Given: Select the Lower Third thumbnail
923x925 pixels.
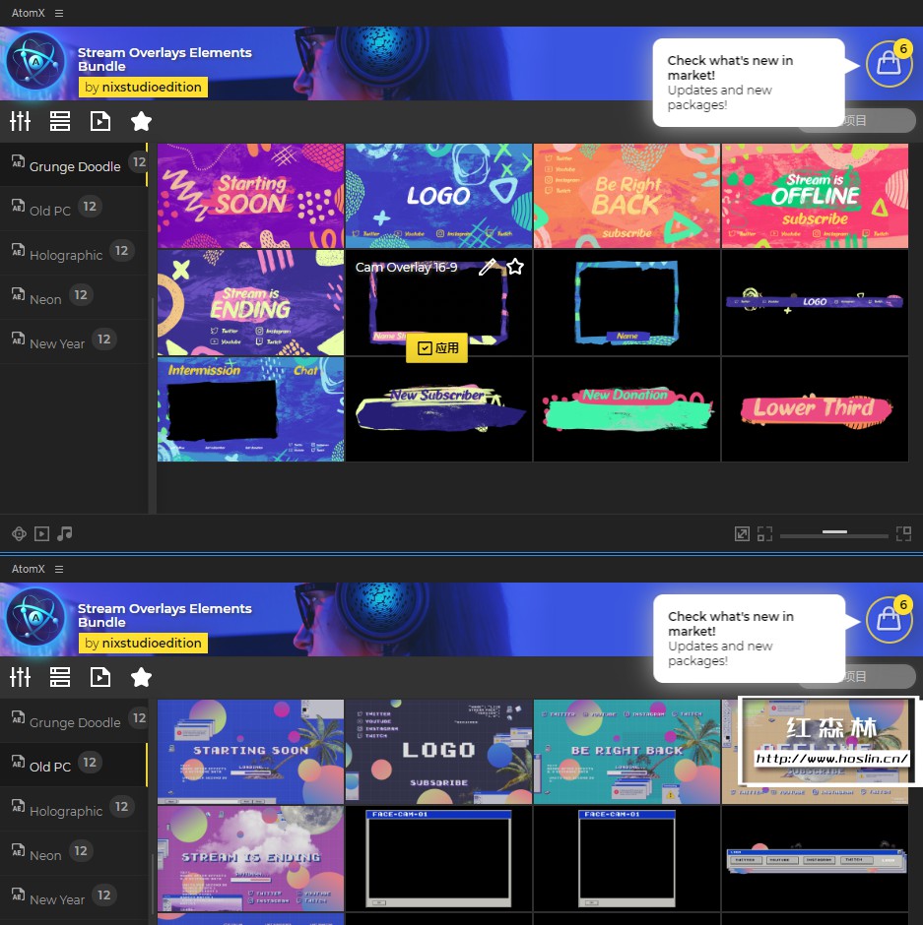Looking at the screenshot, I should (815, 409).
